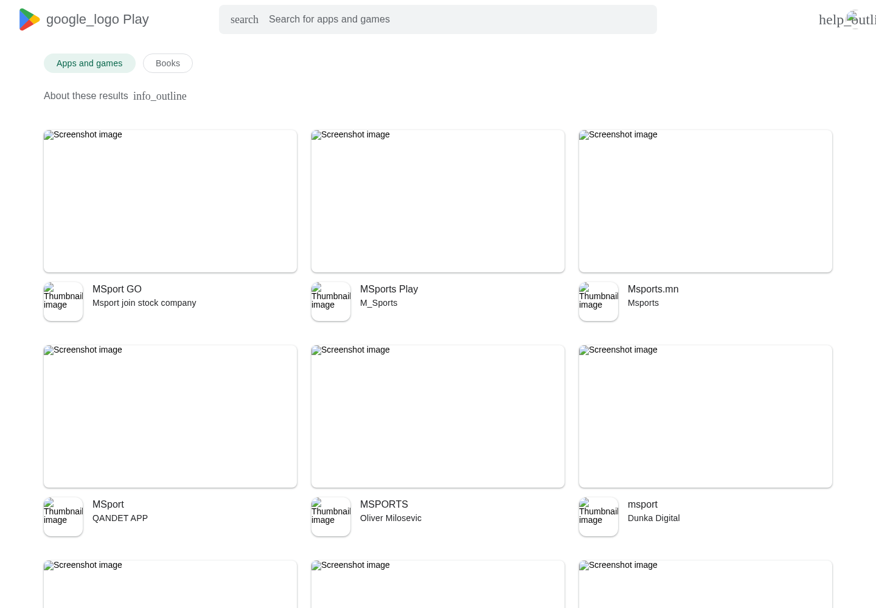This screenshot has width=876, height=608.
Task: Open the help outline icon
Action: pyautogui.click(x=847, y=19)
